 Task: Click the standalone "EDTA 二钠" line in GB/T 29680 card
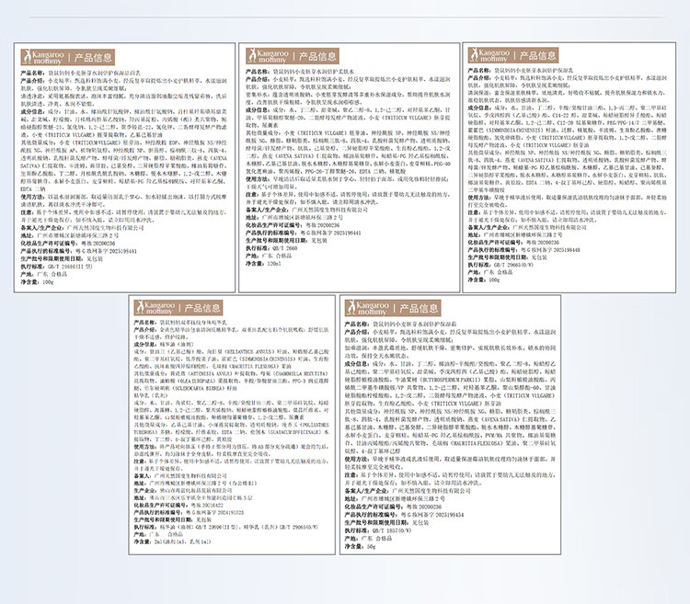click(x=33, y=188)
